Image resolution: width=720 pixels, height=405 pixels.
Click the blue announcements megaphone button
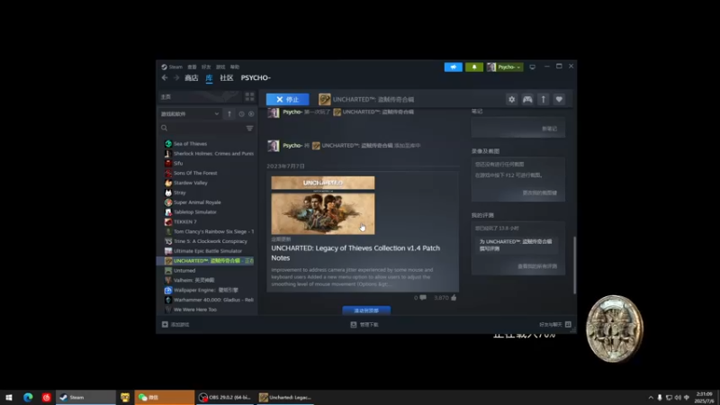coord(454,67)
